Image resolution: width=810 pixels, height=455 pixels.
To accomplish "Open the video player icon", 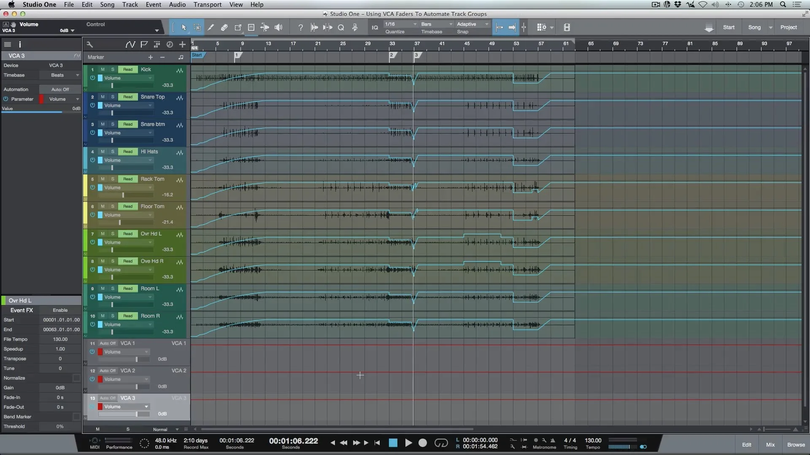I will pos(567,27).
